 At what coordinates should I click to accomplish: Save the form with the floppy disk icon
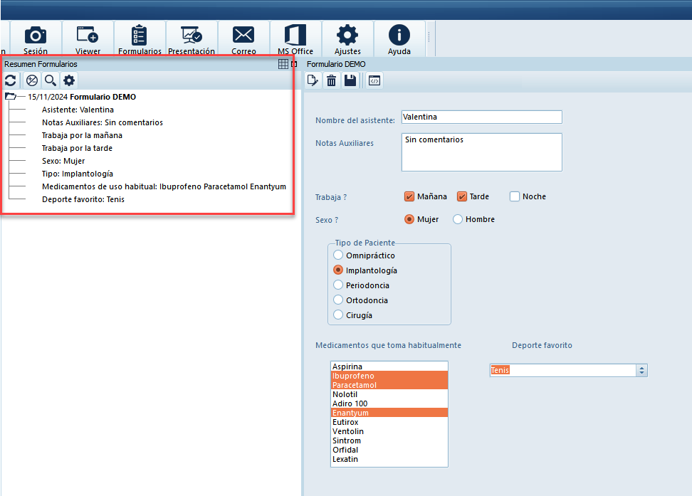(350, 81)
